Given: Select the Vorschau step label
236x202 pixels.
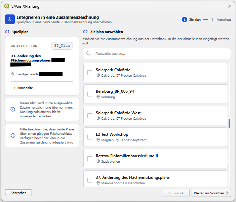Looking at the screenshot, I should tap(224, 20).
